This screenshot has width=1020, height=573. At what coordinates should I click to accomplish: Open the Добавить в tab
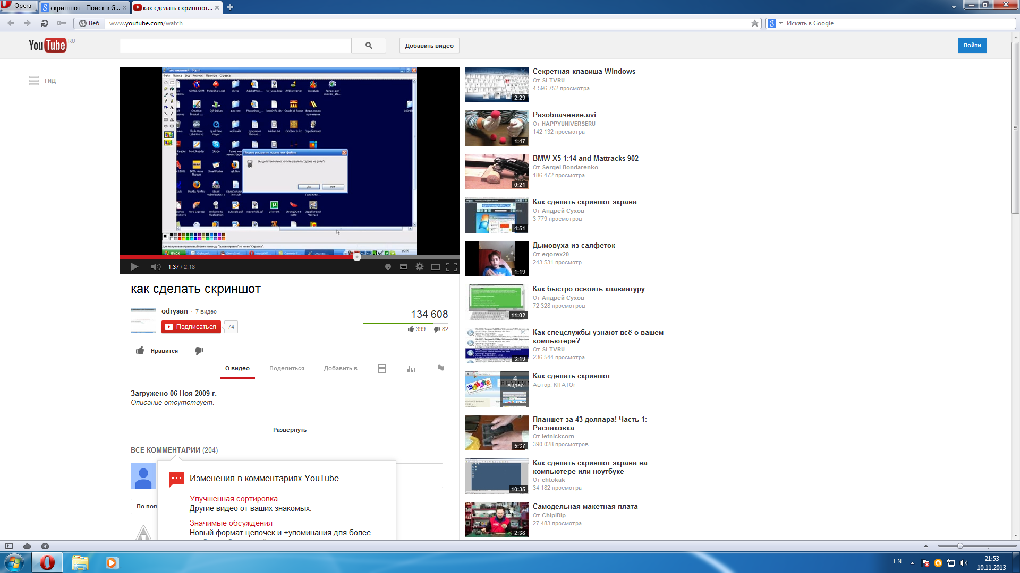coord(341,368)
